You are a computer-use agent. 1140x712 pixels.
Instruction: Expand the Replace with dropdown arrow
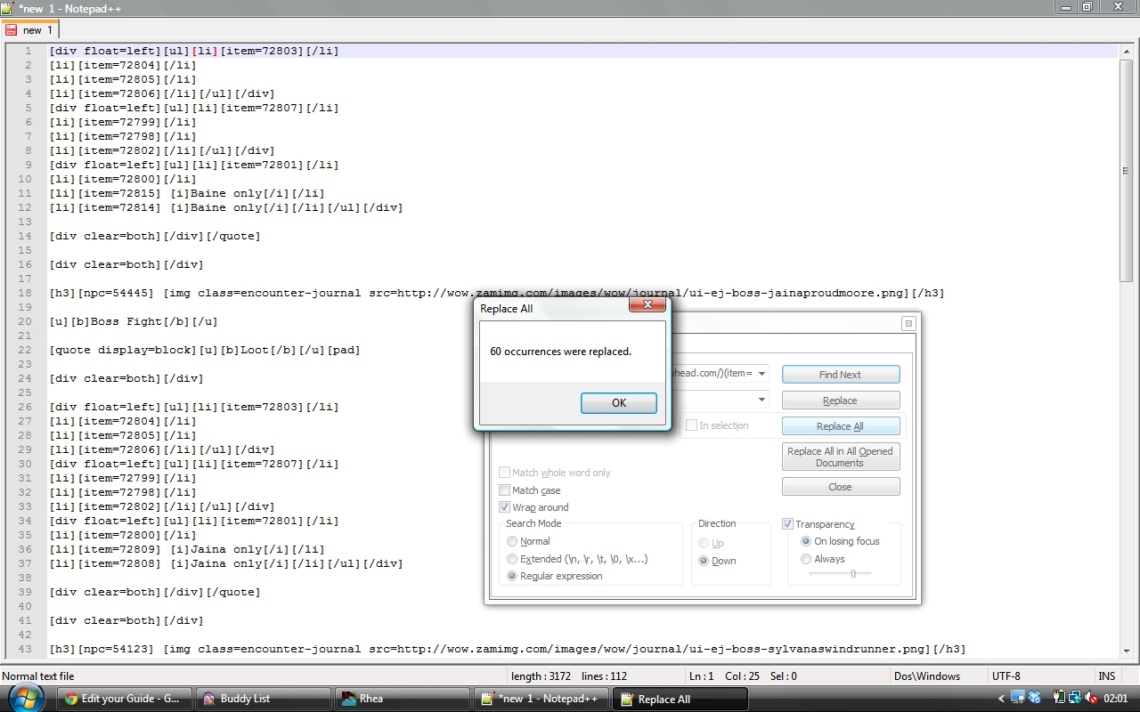(x=761, y=400)
